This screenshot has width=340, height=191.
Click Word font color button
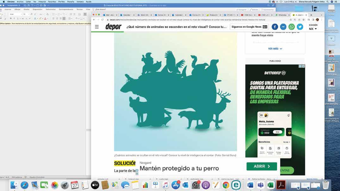[45, 19]
